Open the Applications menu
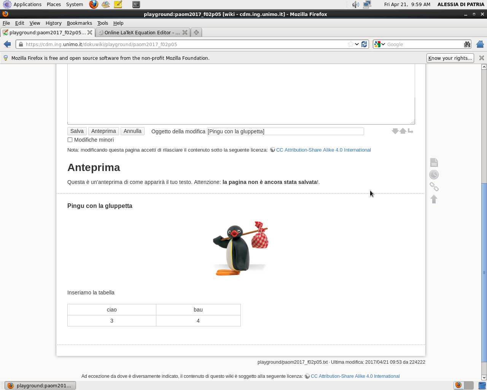The height and width of the screenshot is (390, 487). 27,5
